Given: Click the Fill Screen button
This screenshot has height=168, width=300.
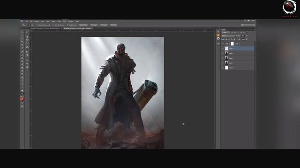Looking at the screenshot, I should [104, 25].
